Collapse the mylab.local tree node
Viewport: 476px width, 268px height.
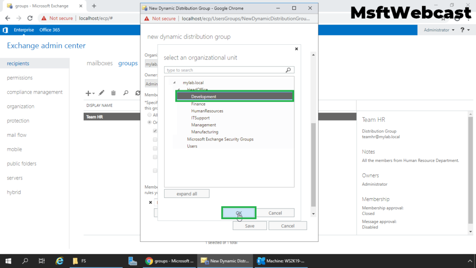click(174, 83)
